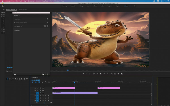
Task: Click Program monitor playhead
Action: (68, 70)
